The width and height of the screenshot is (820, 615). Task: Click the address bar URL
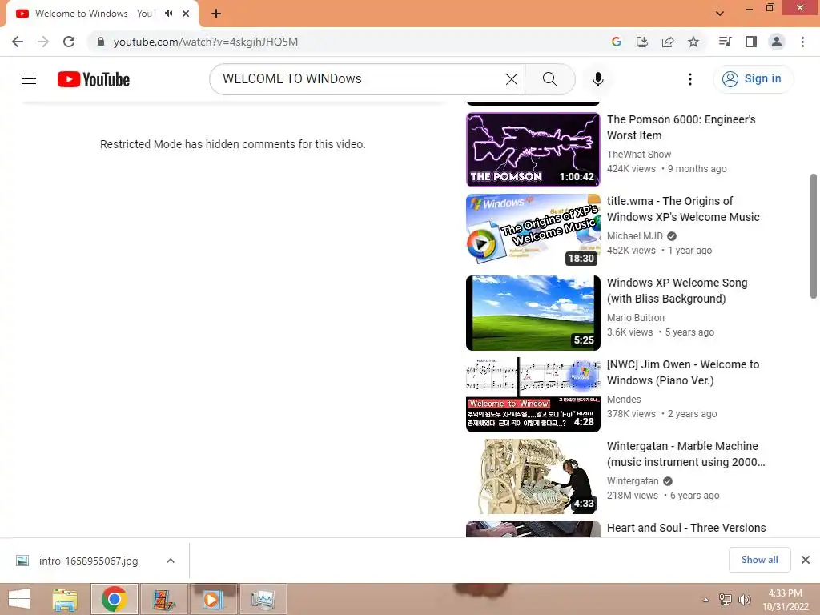[206, 42]
